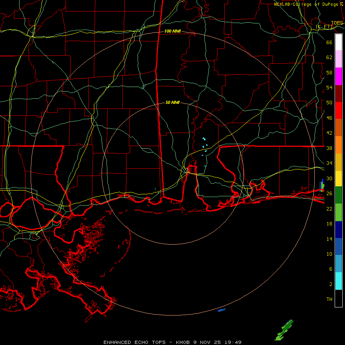Click the '26' legend value
The image size is (345, 345).
coord(329,194)
